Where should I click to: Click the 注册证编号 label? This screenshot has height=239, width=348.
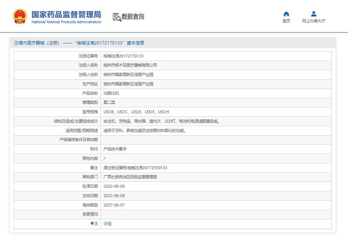pos(88,56)
